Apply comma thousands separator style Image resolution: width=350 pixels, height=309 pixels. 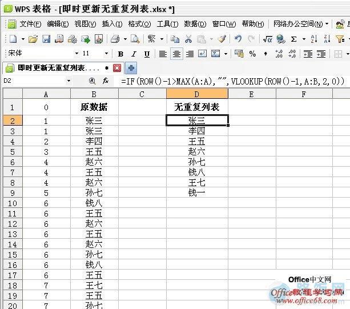[265, 54]
